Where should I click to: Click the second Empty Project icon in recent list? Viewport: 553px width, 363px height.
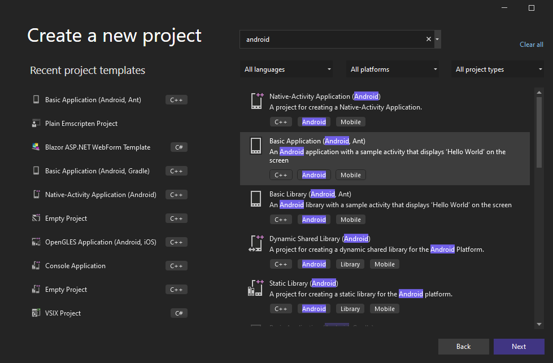pyautogui.click(x=36, y=290)
